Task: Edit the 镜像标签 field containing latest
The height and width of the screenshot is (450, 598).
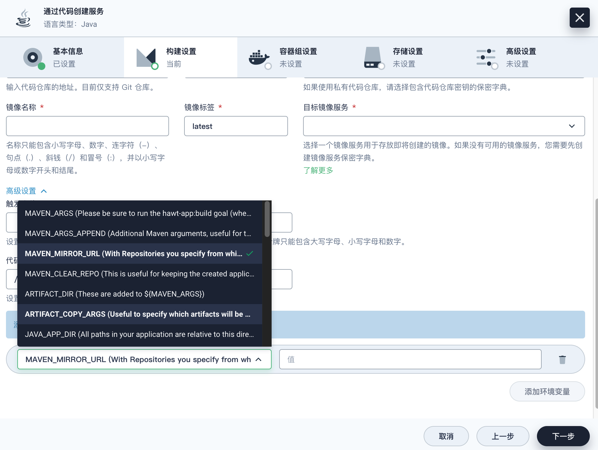Action: click(x=236, y=126)
